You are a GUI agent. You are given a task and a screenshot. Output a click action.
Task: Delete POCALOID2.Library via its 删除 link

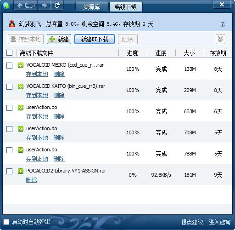[x=32, y=180]
